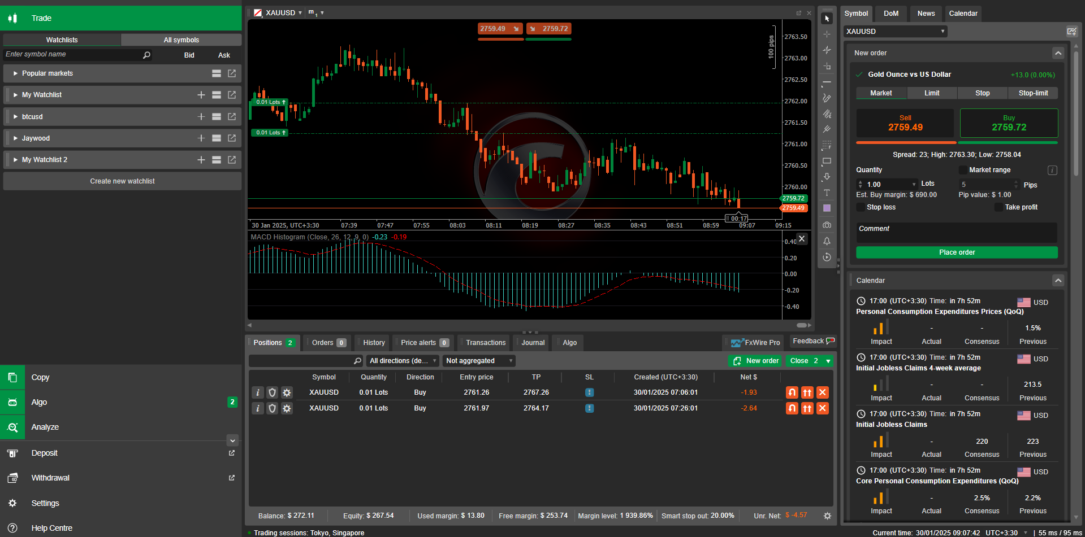Open price alert bell in chart toolbar
This screenshot has width=1085, height=537.
pos(827,241)
